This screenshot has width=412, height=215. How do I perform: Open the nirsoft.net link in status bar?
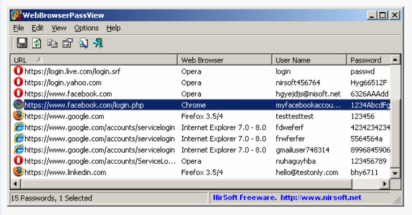320,198
